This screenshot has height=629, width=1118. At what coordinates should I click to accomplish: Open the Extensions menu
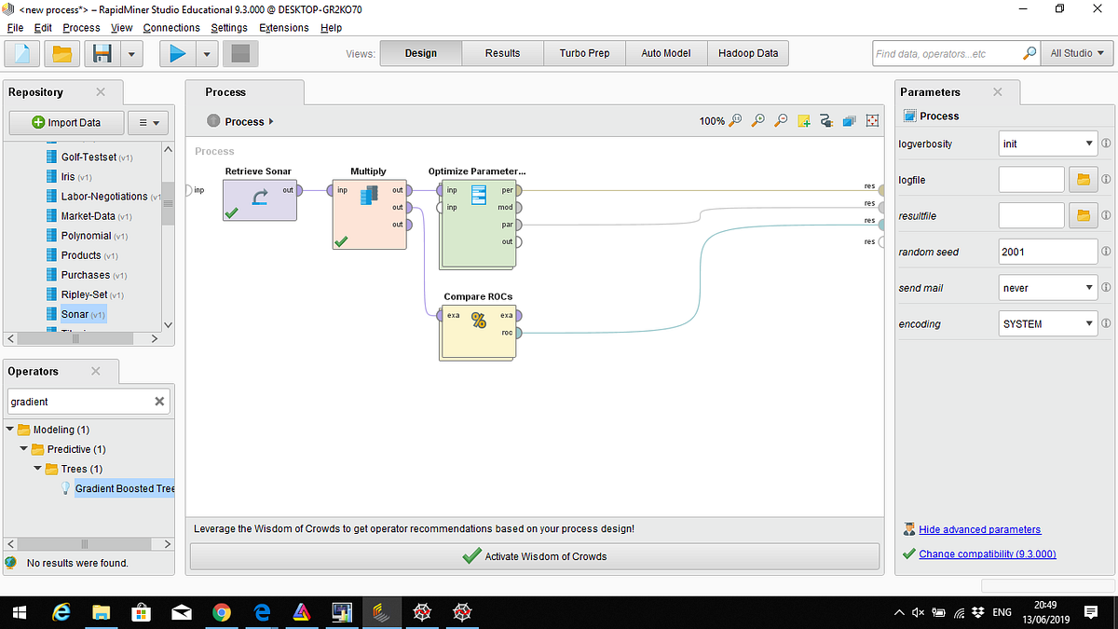coord(284,27)
